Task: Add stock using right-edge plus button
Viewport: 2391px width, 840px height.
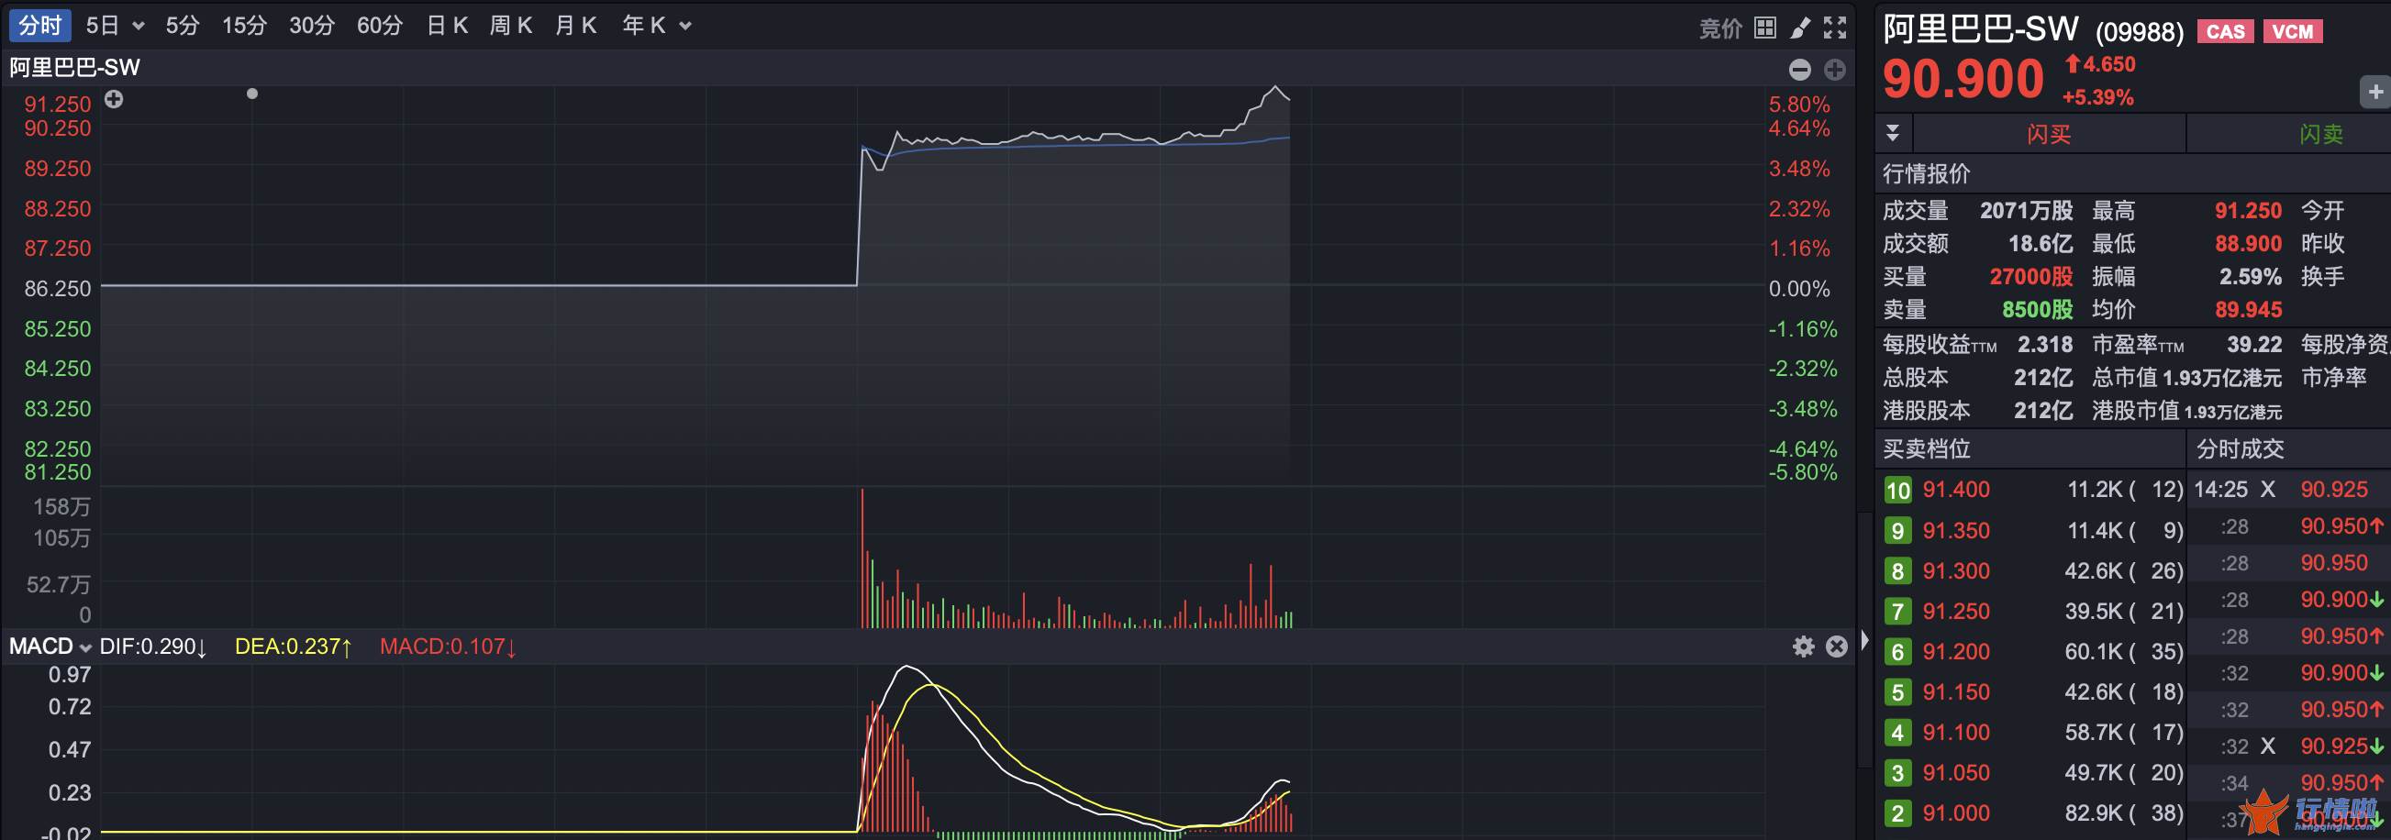Action: 2374,92
